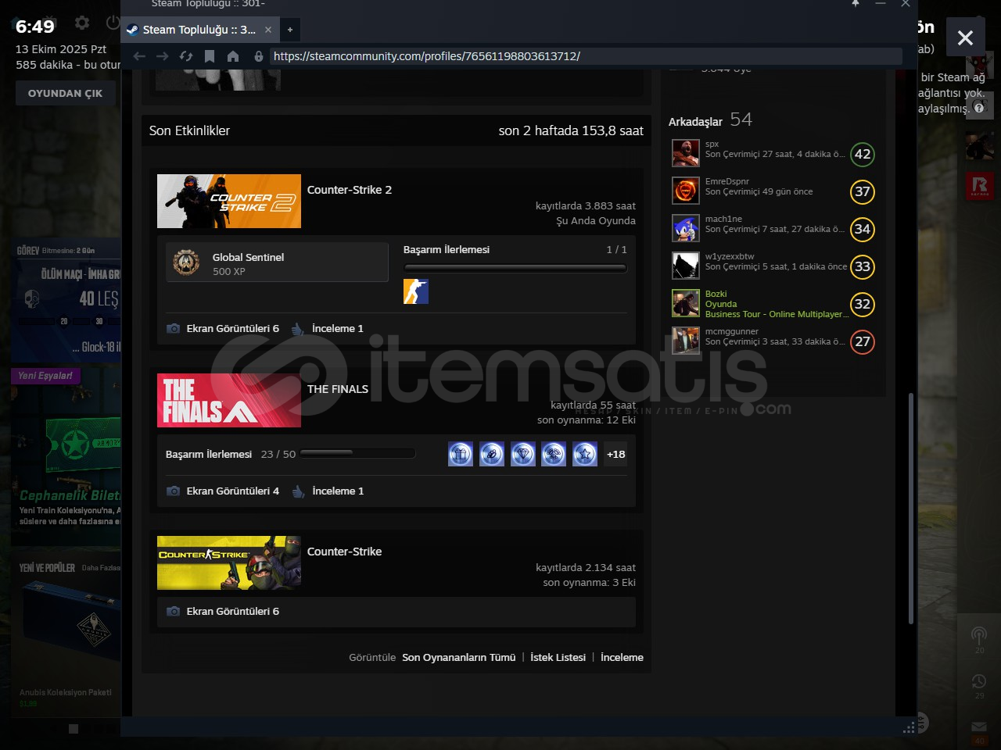Click the gift box achievement icon
Screen dimensions: 1001x750
[461, 454]
